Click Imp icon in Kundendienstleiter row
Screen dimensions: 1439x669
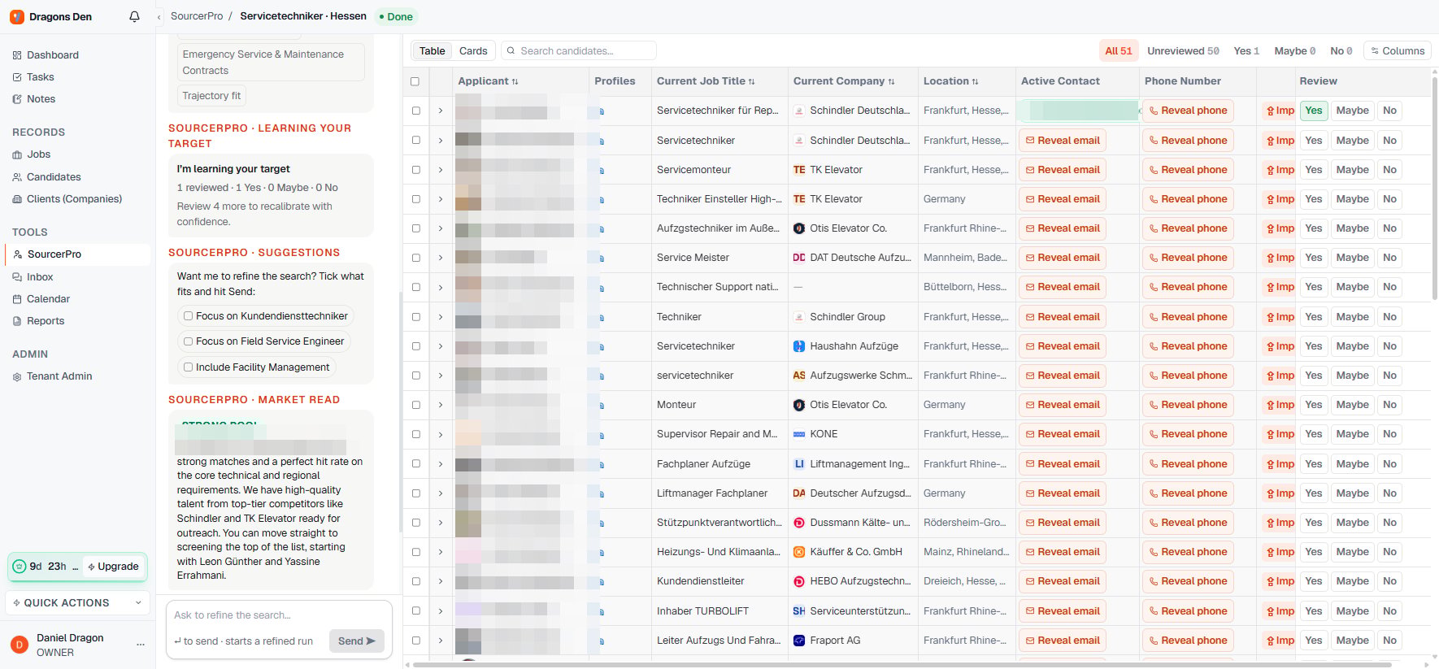(1280, 581)
